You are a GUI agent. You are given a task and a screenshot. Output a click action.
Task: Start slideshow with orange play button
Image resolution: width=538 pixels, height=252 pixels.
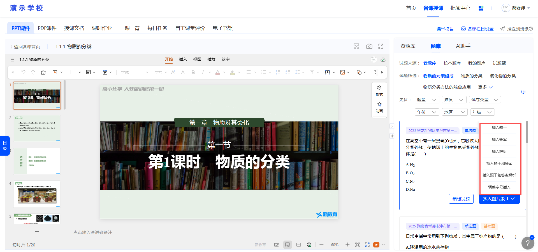tap(376, 245)
